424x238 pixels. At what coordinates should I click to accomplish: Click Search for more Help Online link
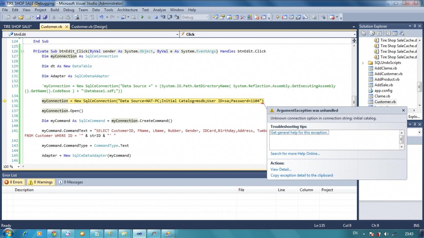tap(295, 153)
